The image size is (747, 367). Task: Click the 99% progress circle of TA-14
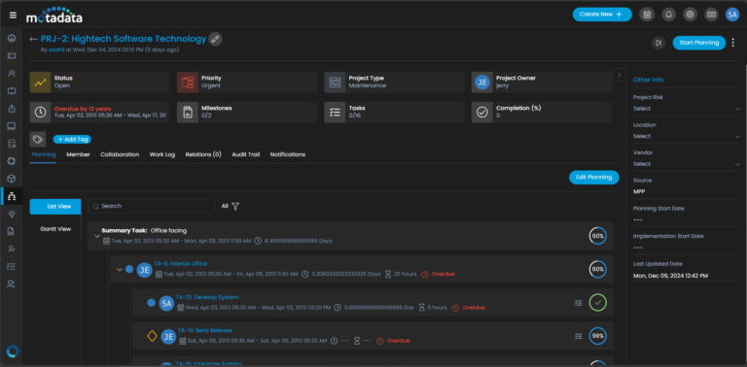(x=598, y=336)
